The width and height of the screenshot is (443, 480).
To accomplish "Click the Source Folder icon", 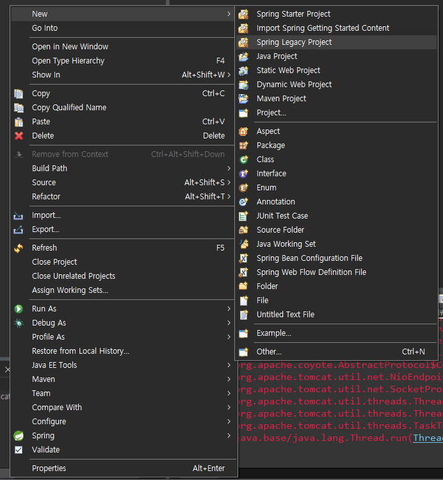I will click(x=243, y=230).
